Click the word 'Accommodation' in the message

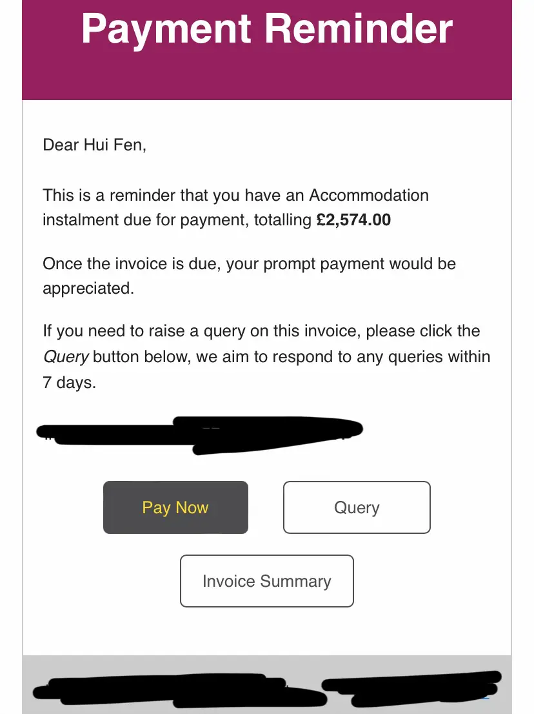tap(369, 195)
